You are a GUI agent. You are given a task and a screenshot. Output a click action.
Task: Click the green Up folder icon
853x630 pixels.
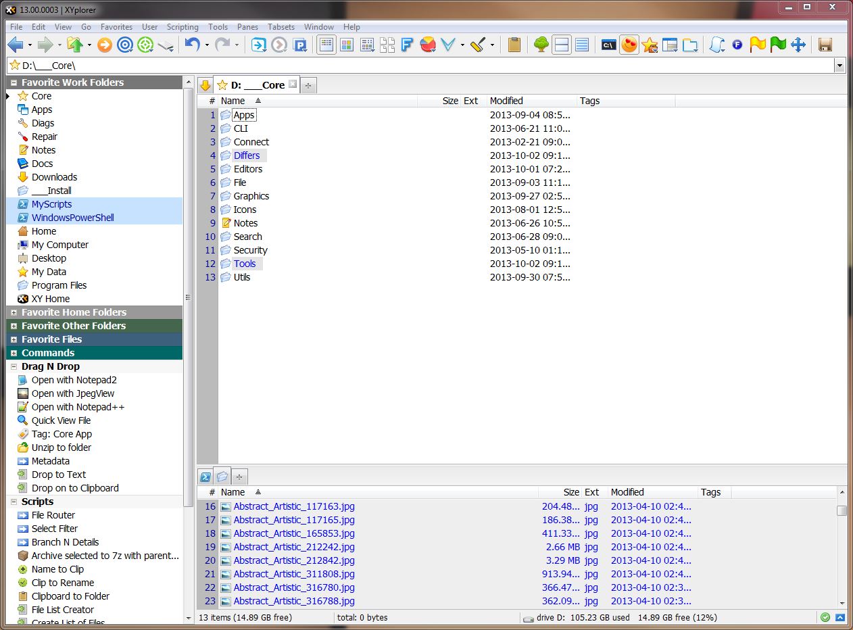pyautogui.click(x=74, y=45)
